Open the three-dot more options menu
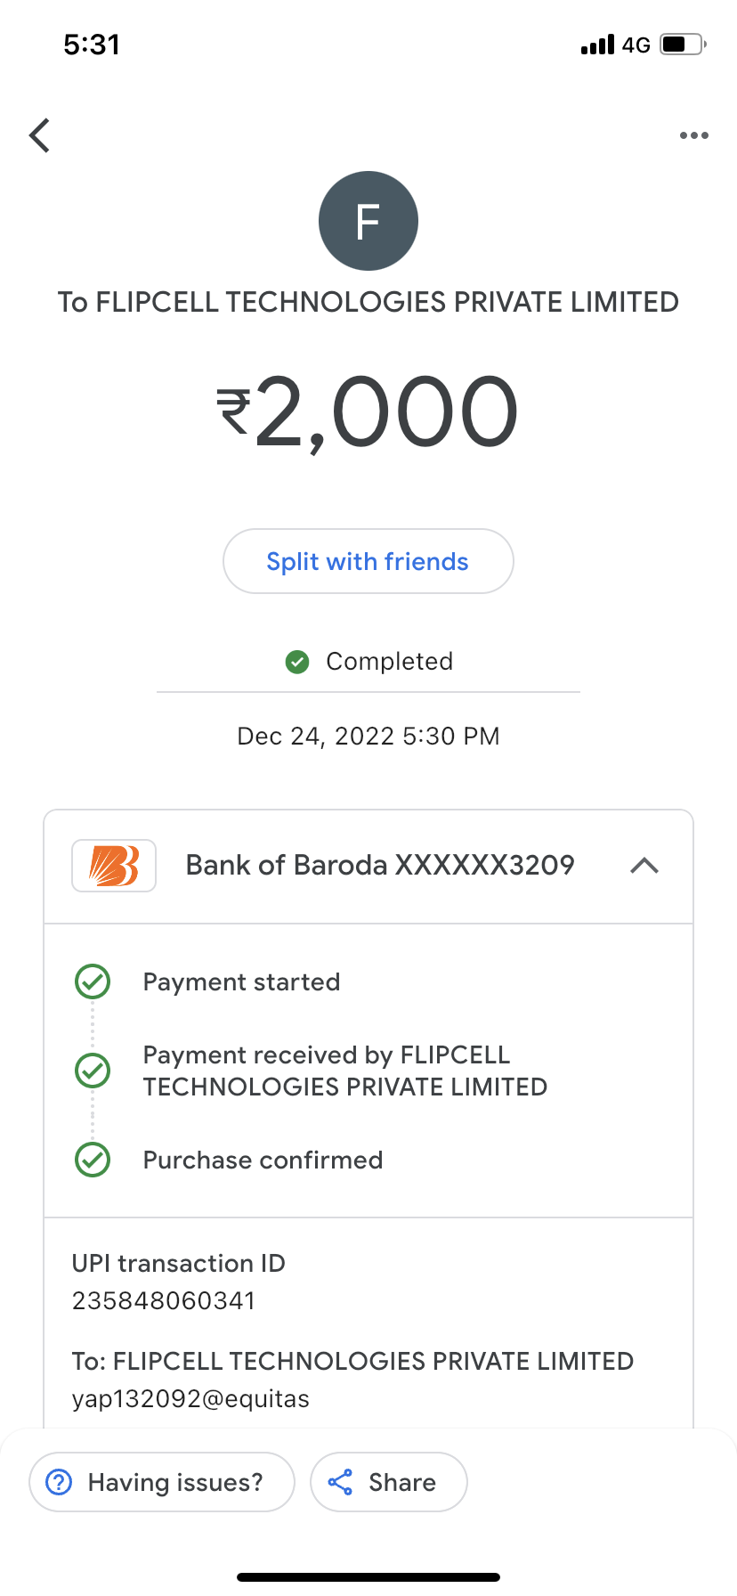Viewport: 737px width, 1596px height. [x=693, y=135]
